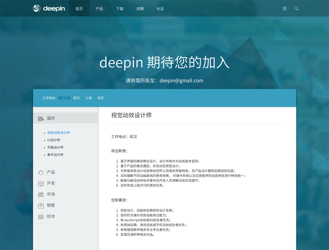This screenshot has width=329, height=250.
Task: Select the 全部 location filter
Action: 64,98
